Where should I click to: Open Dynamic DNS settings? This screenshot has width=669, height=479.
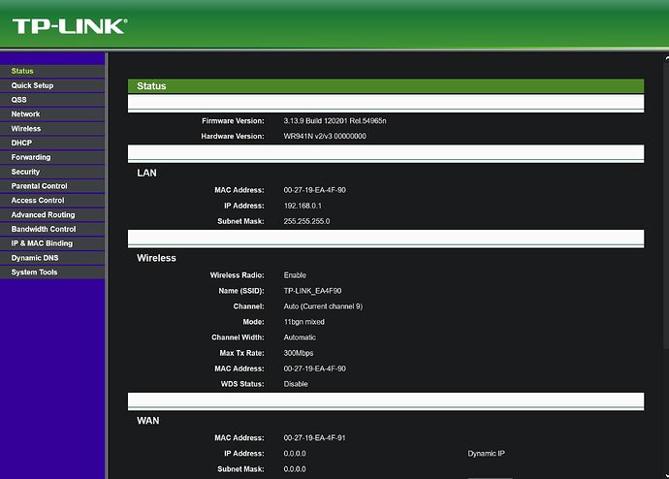[x=52, y=258]
